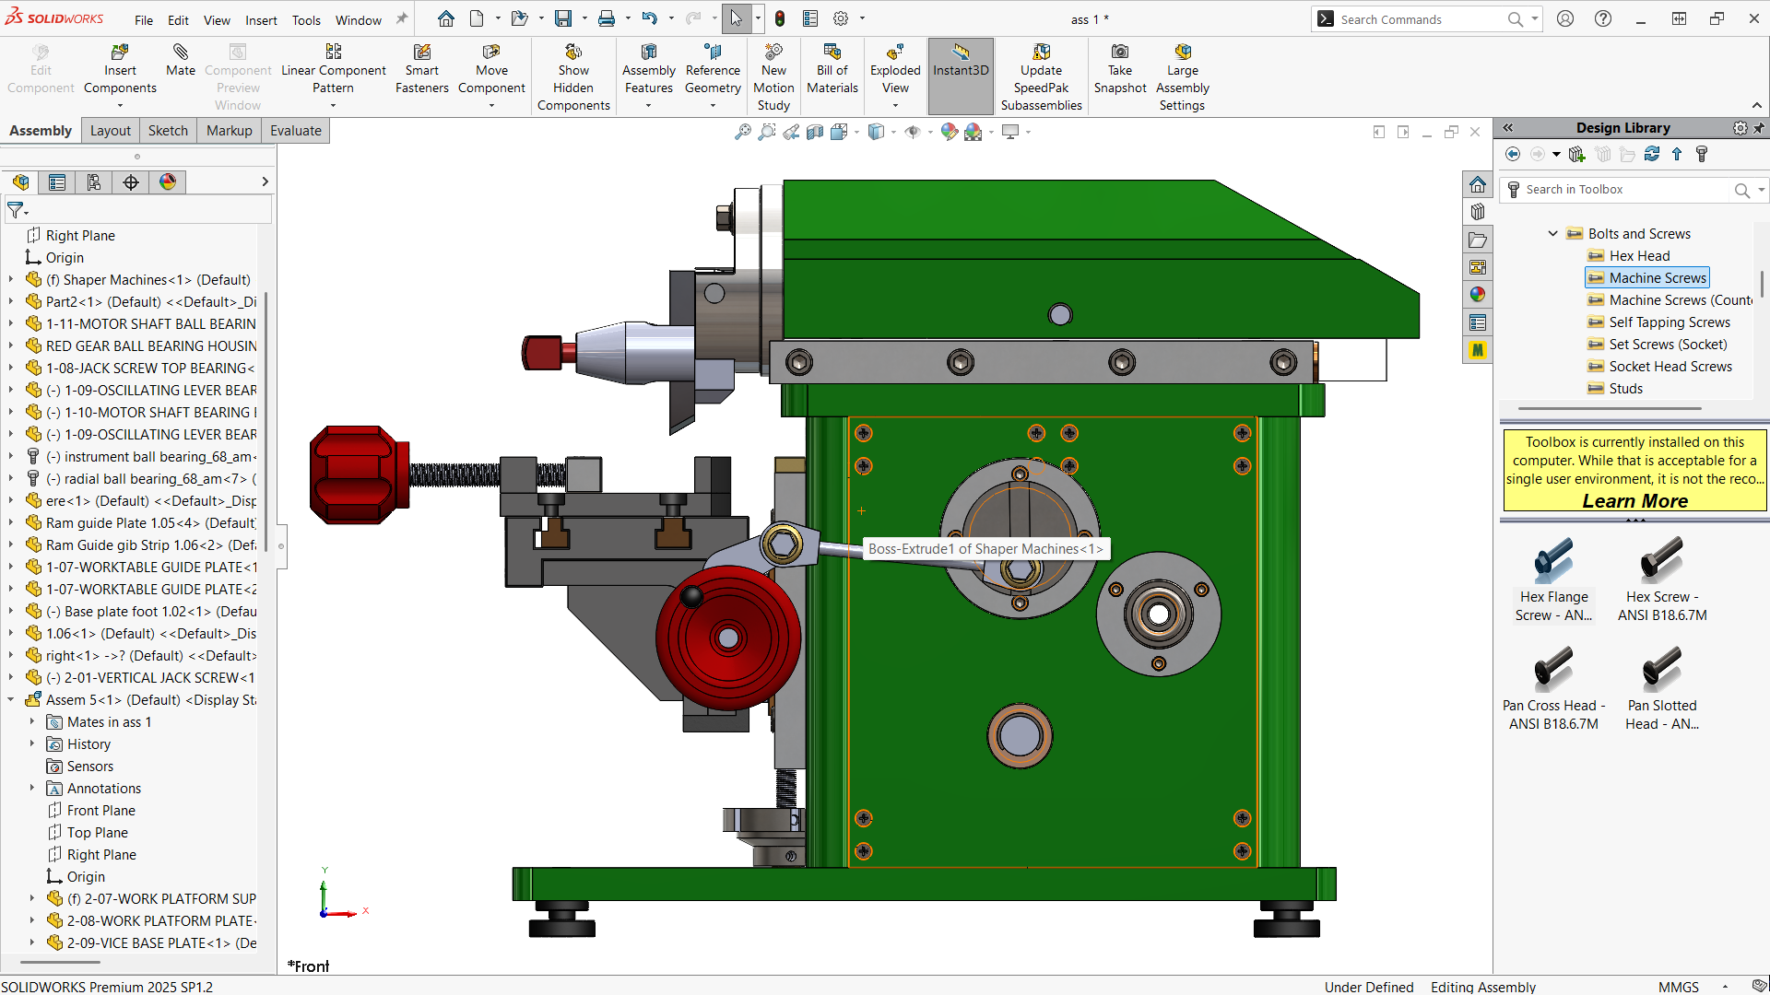
Task: Open the Appearances tab in task pane
Action: click(1478, 295)
